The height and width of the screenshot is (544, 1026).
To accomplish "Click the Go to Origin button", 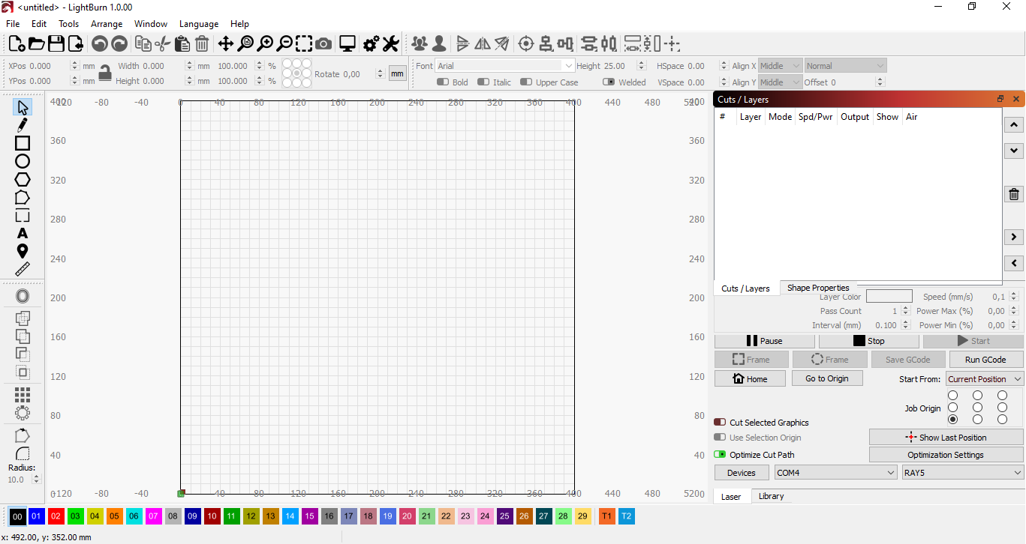I will (827, 378).
